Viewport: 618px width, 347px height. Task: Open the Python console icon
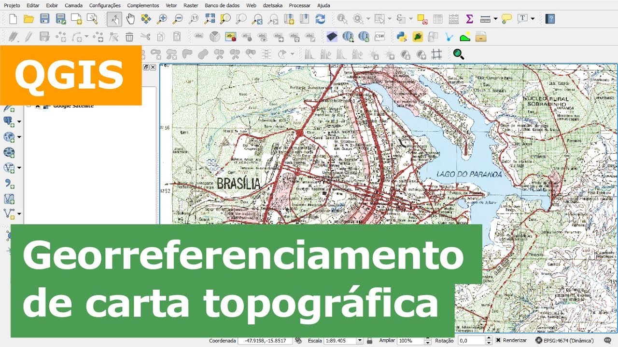pos(401,36)
